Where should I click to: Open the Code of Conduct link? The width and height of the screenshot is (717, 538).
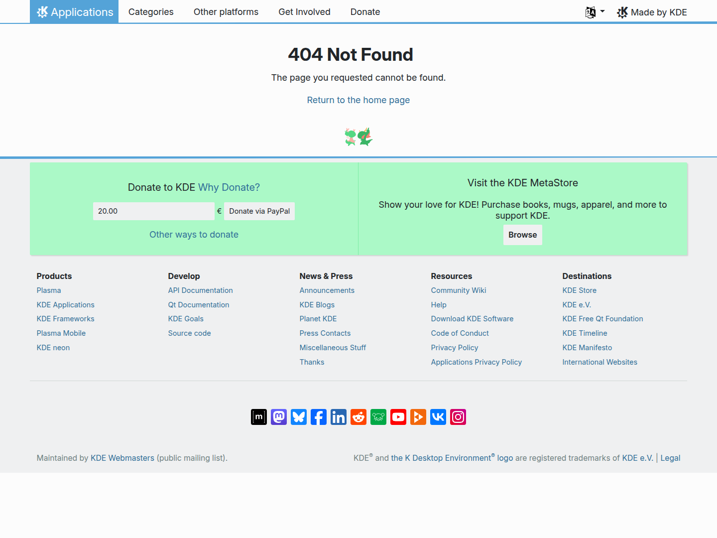click(x=460, y=333)
